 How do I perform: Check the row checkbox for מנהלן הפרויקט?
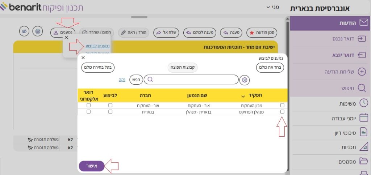pos(282,112)
